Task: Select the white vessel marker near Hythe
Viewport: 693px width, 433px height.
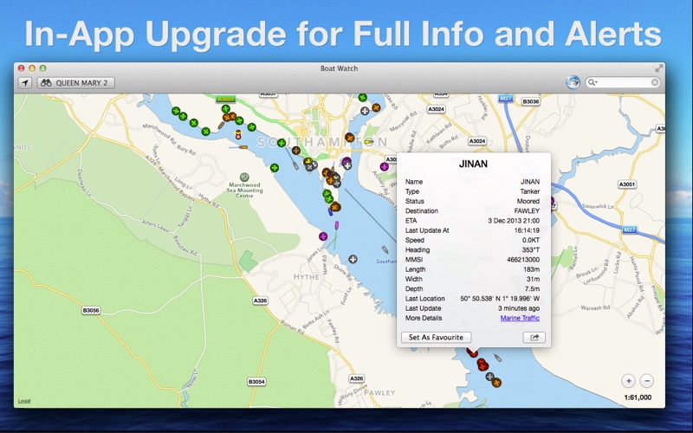Action: (x=353, y=259)
